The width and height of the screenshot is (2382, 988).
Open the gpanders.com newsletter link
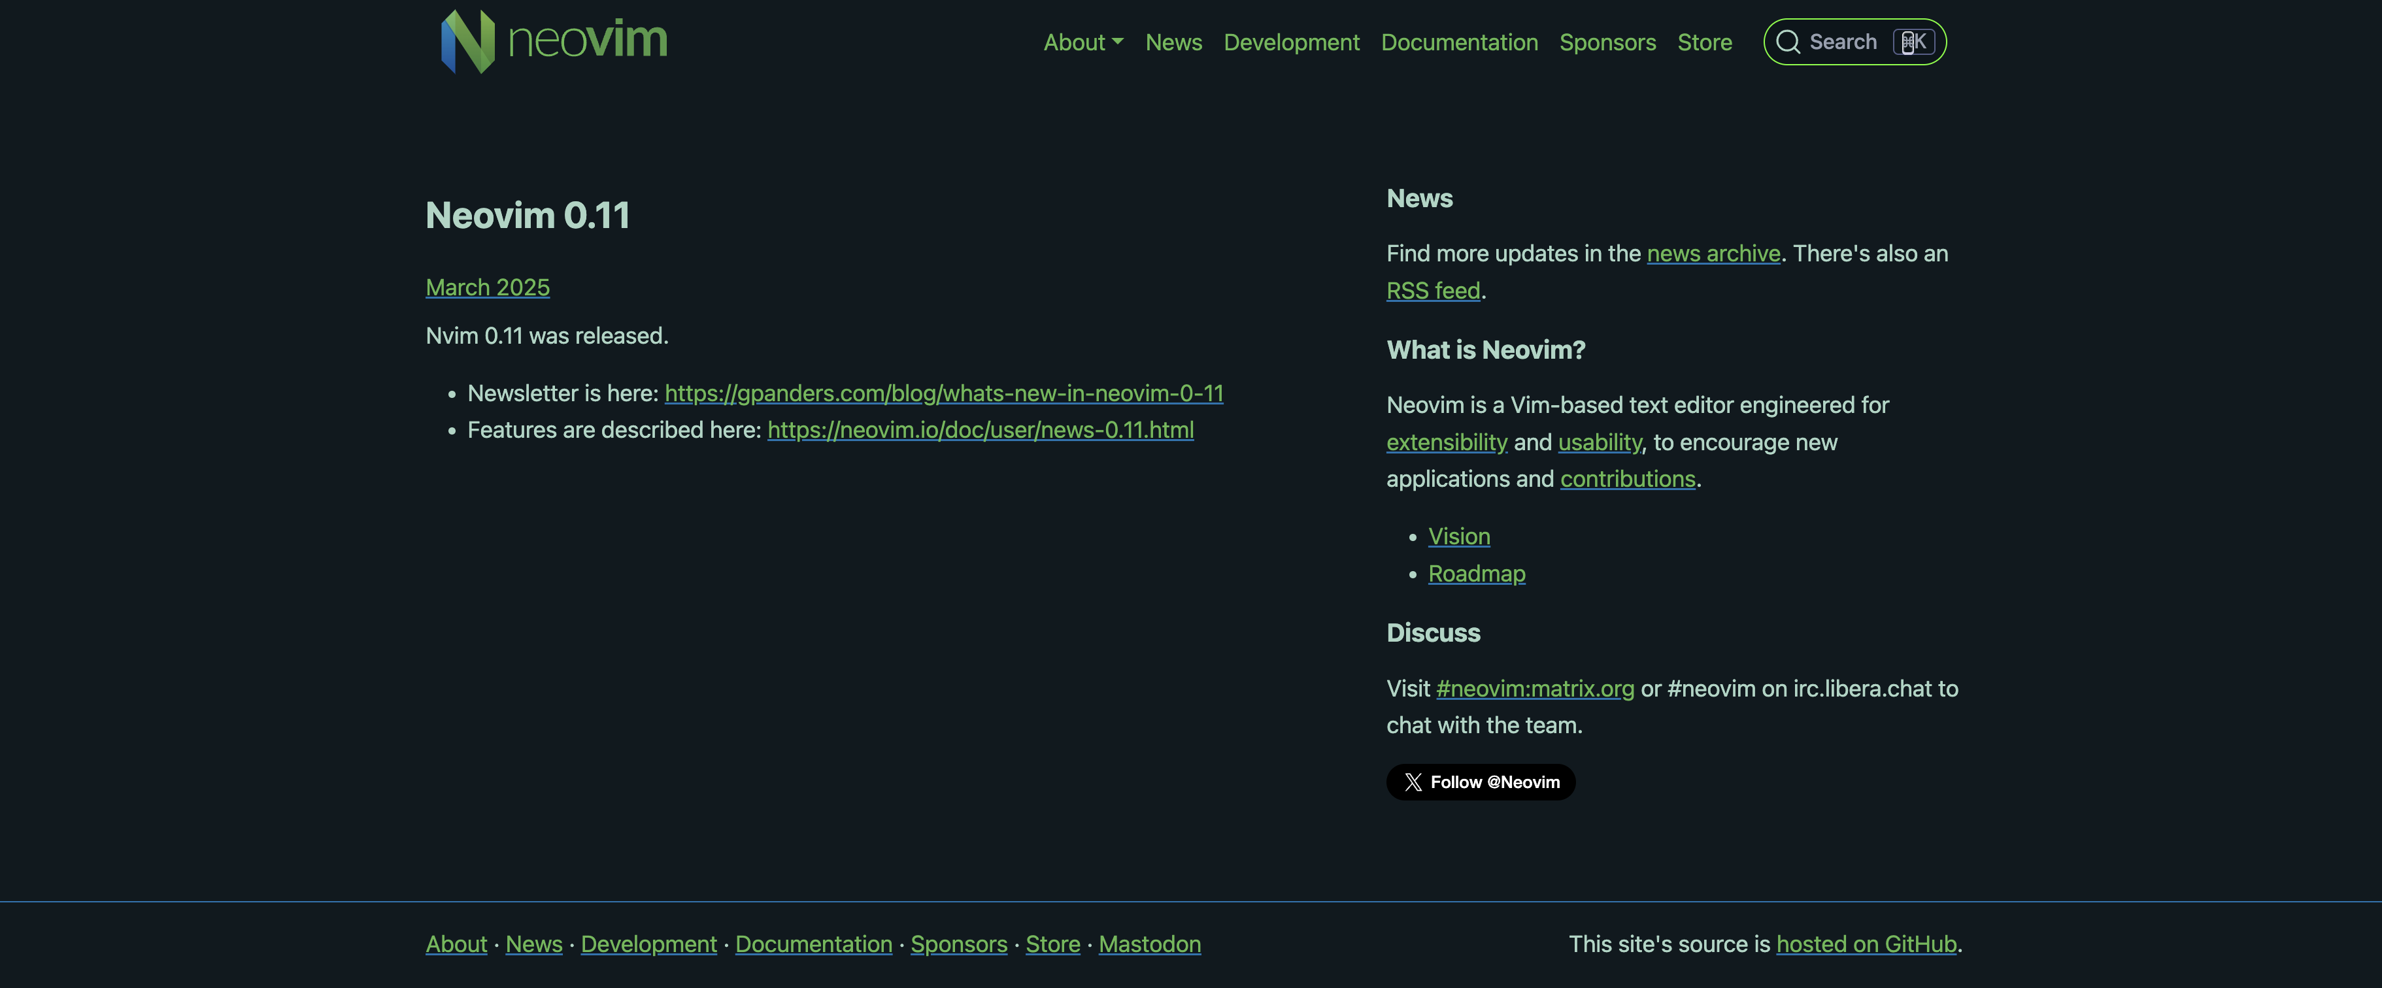click(943, 393)
